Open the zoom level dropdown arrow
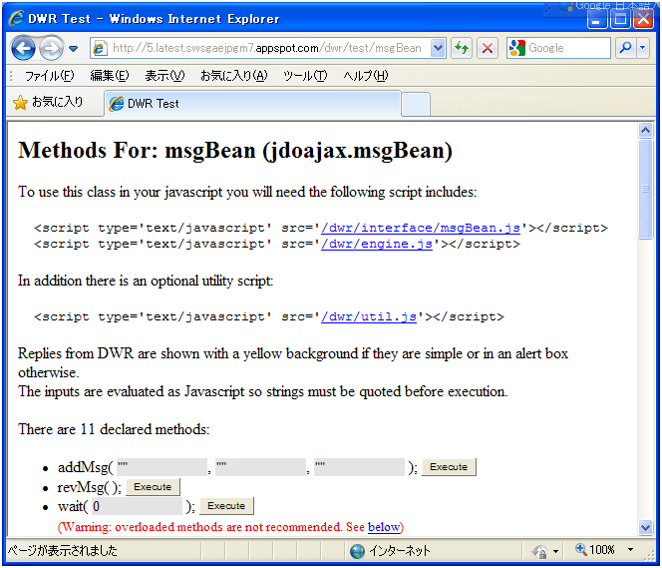 pyautogui.click(x=630, y=550)
